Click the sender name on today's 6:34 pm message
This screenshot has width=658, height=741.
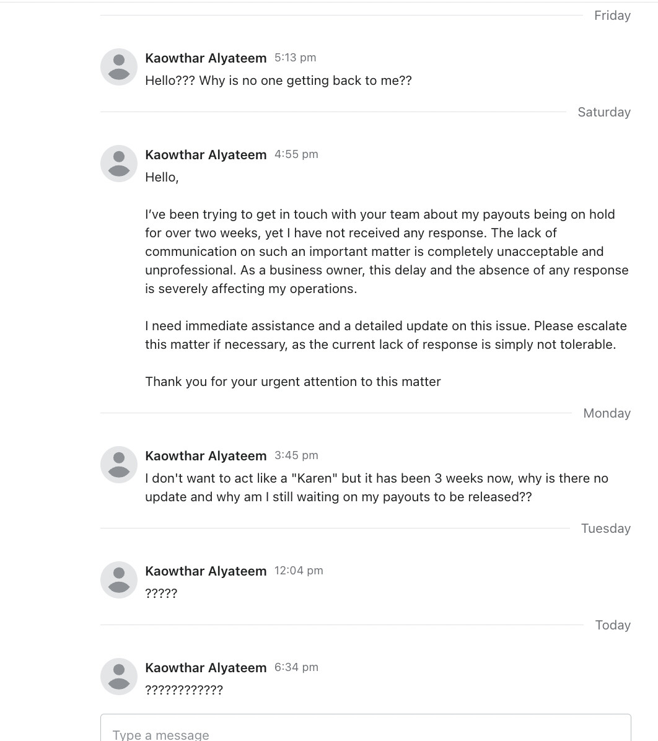[x=206, y=668]
